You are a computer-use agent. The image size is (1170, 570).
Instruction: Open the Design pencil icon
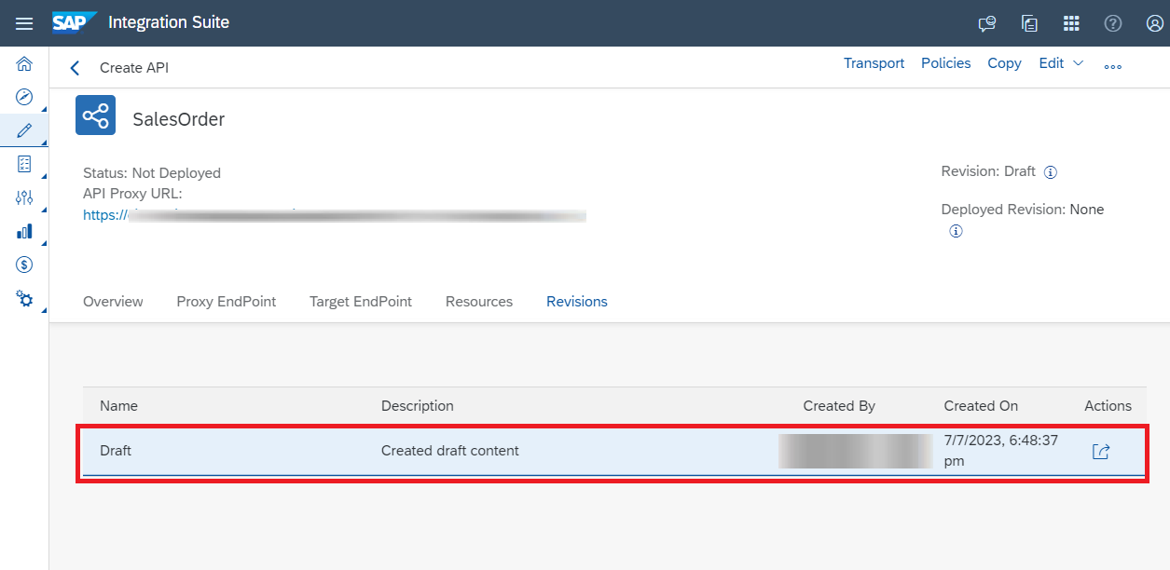pyautogui.click(x=24, y=130)
